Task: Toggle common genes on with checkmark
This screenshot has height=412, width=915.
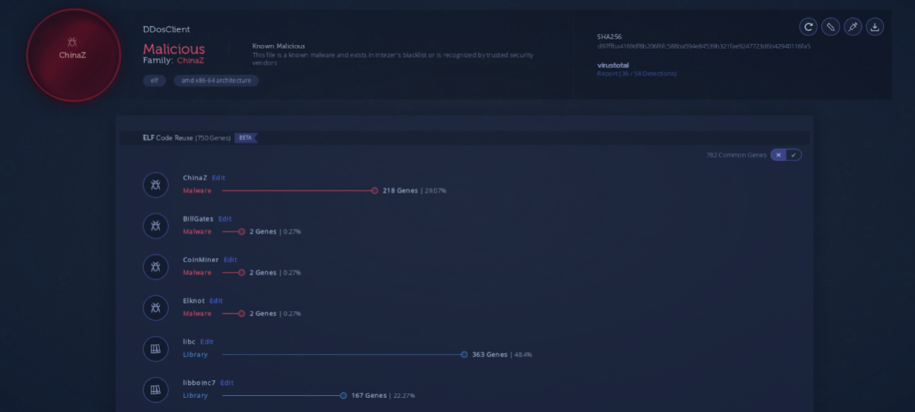Action: pyautogui.click(x=793, y=155)
